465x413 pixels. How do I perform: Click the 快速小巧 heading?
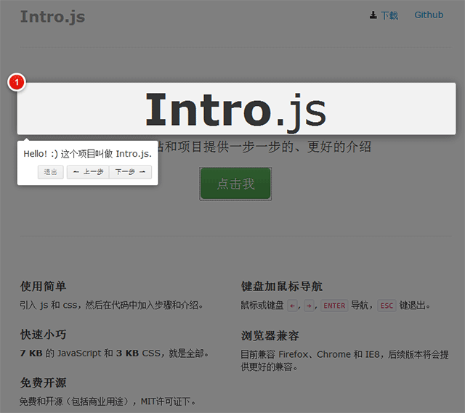pos(44,335)
